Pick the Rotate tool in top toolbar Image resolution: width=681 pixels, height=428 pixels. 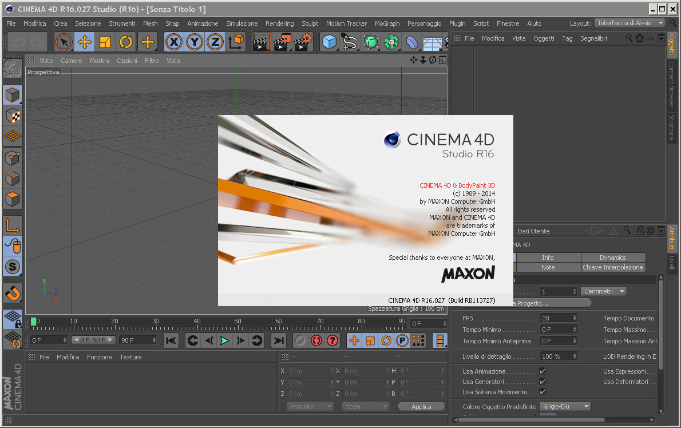126,42
